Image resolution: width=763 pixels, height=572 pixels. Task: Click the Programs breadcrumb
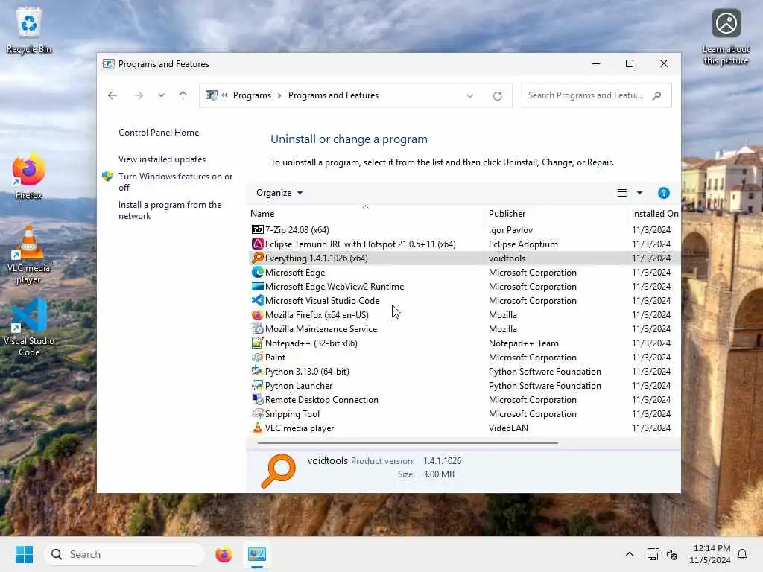pos(252,95)
